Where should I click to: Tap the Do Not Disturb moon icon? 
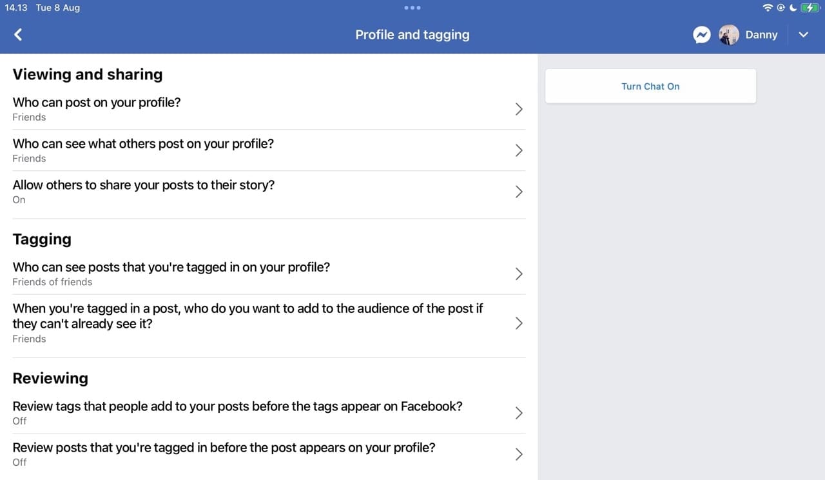click(793, 8)
